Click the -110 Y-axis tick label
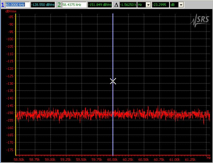 pyautogui.click(x=10, y=54)
